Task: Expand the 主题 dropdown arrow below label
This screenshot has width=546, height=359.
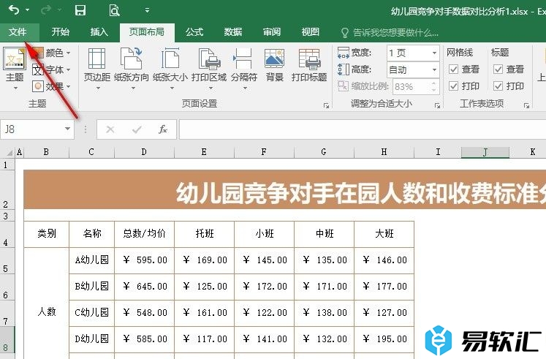Action: pyautogui.click(x=15, y=88)
